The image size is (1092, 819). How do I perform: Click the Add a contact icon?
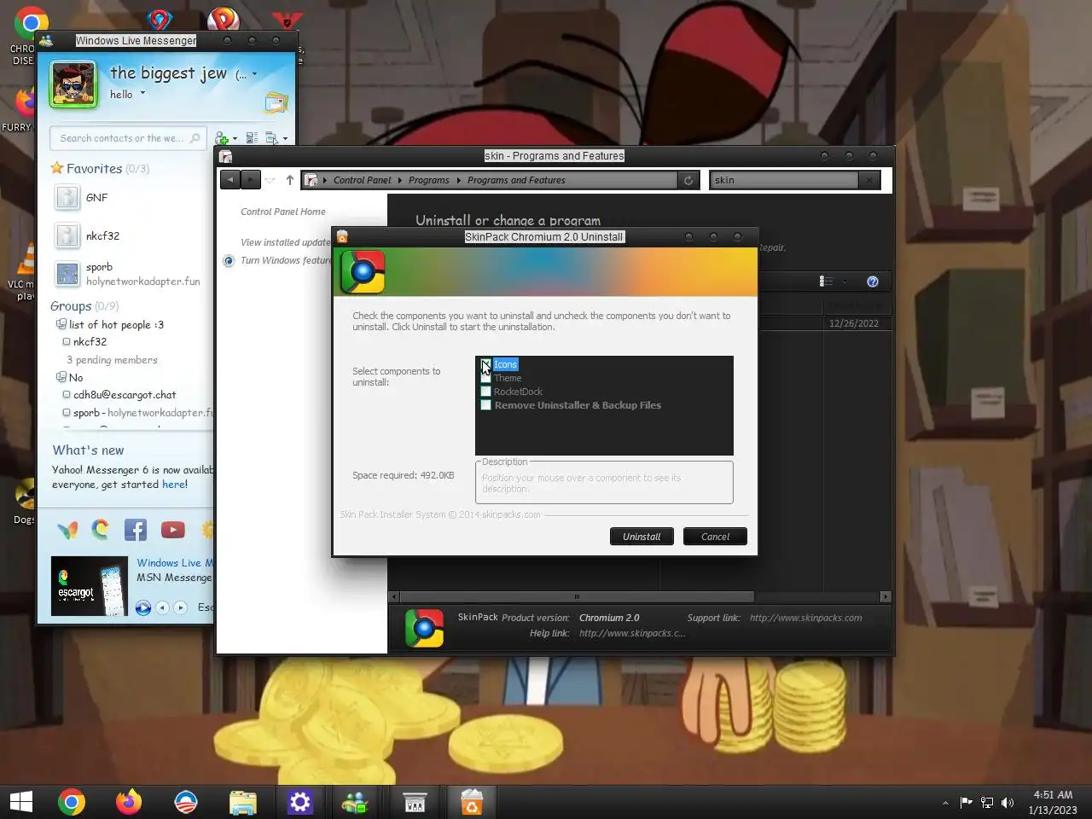222,138
